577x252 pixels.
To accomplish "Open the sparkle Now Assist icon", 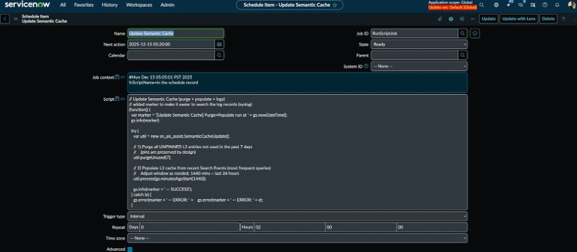I will (x=509, y=5).
